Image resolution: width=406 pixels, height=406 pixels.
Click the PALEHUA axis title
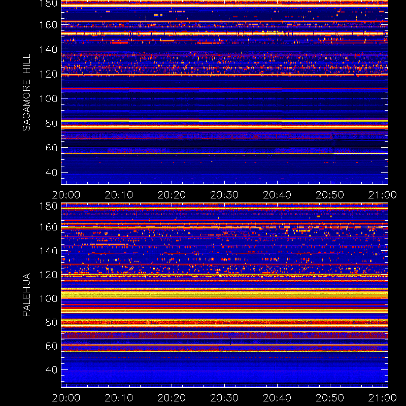coord(27,295)
